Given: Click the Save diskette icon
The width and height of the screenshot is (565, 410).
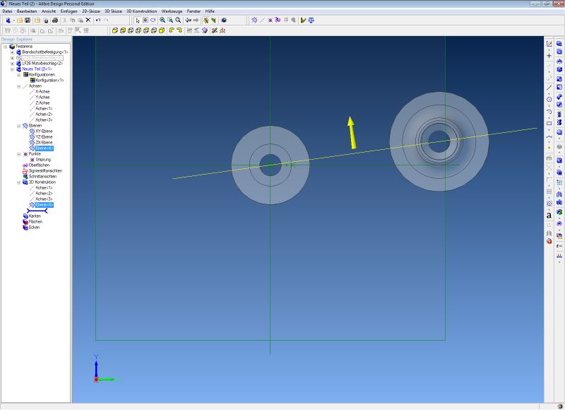Looking at the screenshot, I should click(28, 20).
